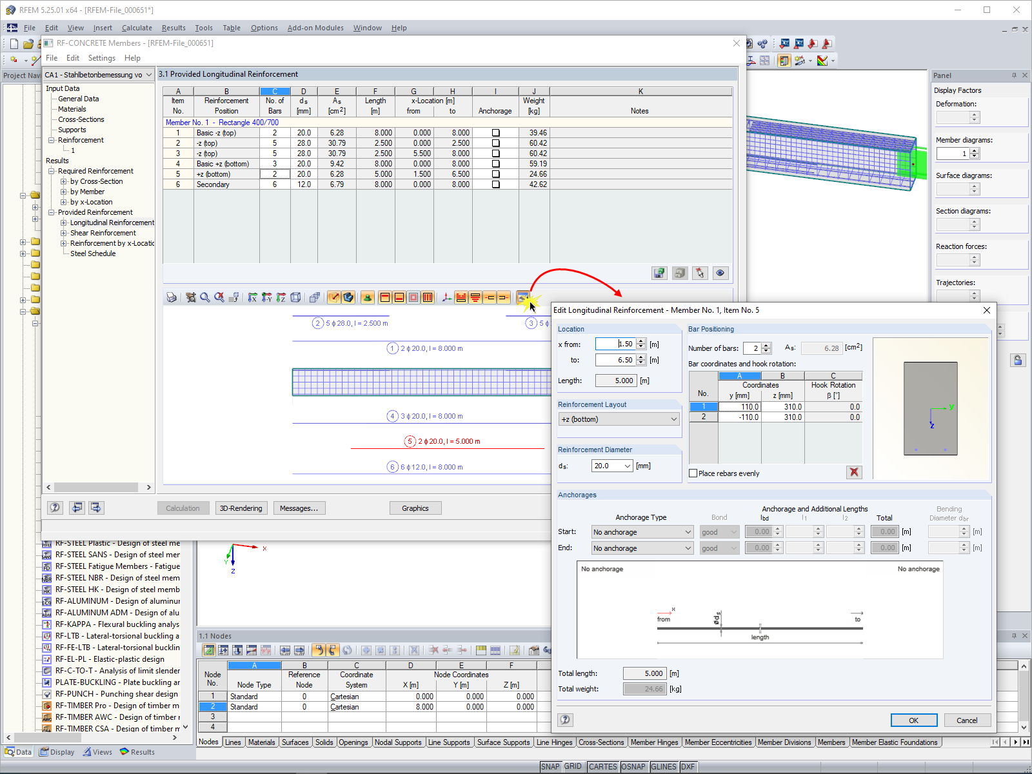Toggle Anchorage checkbox for Basic -z (top) row
Image resolution: width=1032 pixels, height=774 pixels.
(x=495, y=132)
